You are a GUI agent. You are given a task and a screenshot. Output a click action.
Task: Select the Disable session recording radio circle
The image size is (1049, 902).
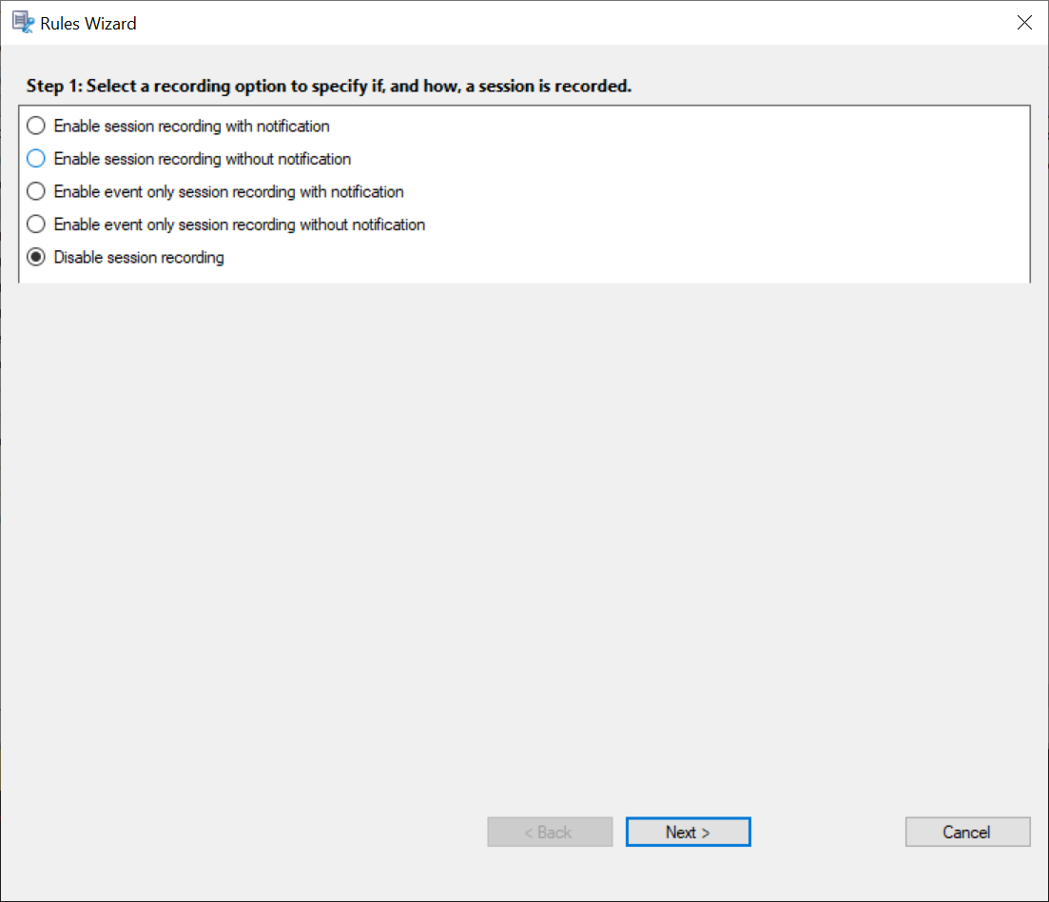click(36, 257)
